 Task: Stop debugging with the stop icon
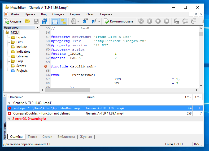[167, 21]
